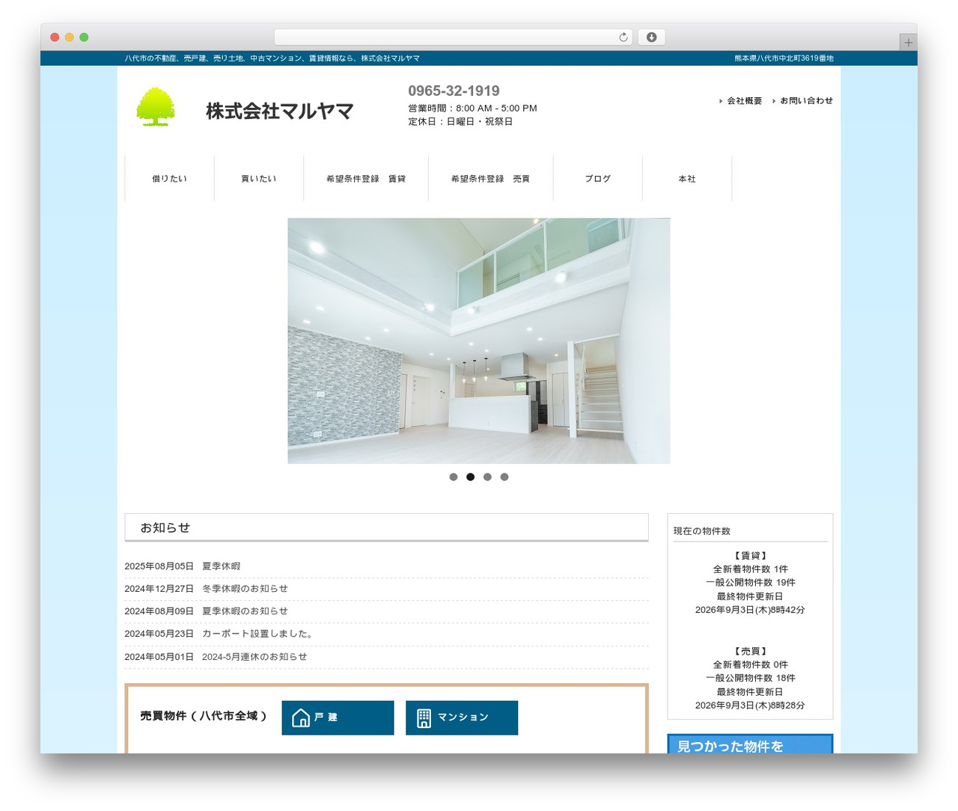Click the green tree logo

[156, 106]
